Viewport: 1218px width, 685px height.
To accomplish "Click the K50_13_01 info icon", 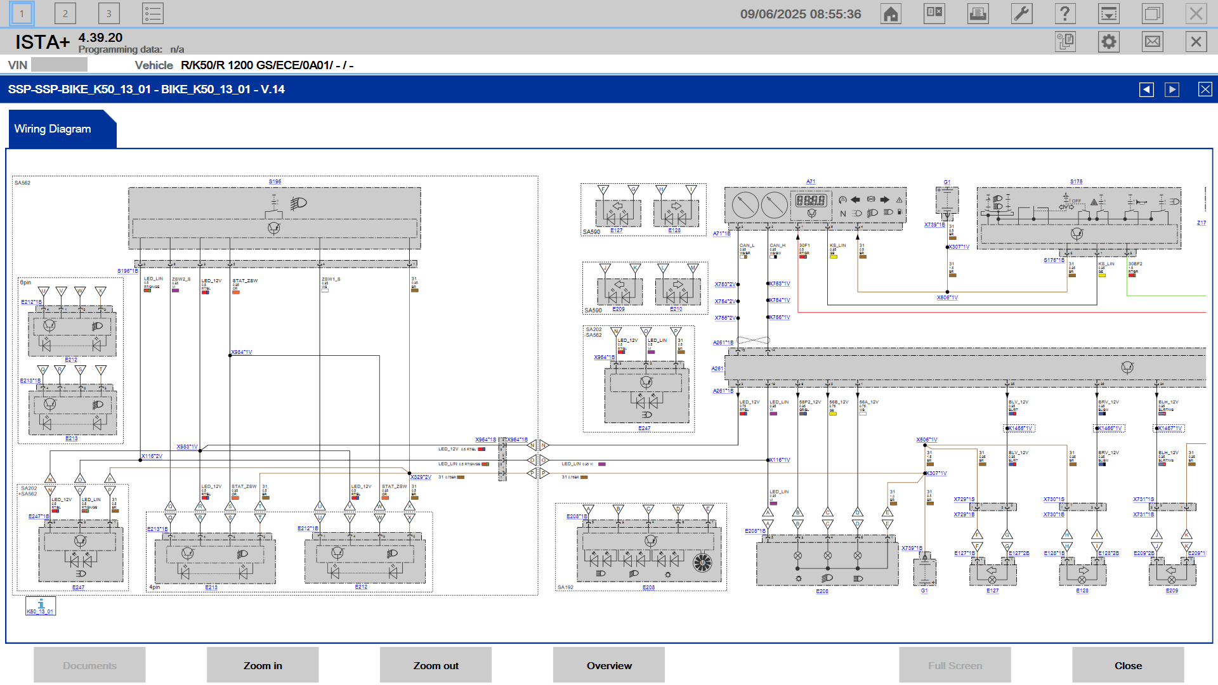I will [41, 606].
